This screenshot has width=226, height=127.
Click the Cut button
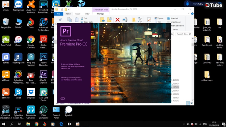tap(84, 18)
